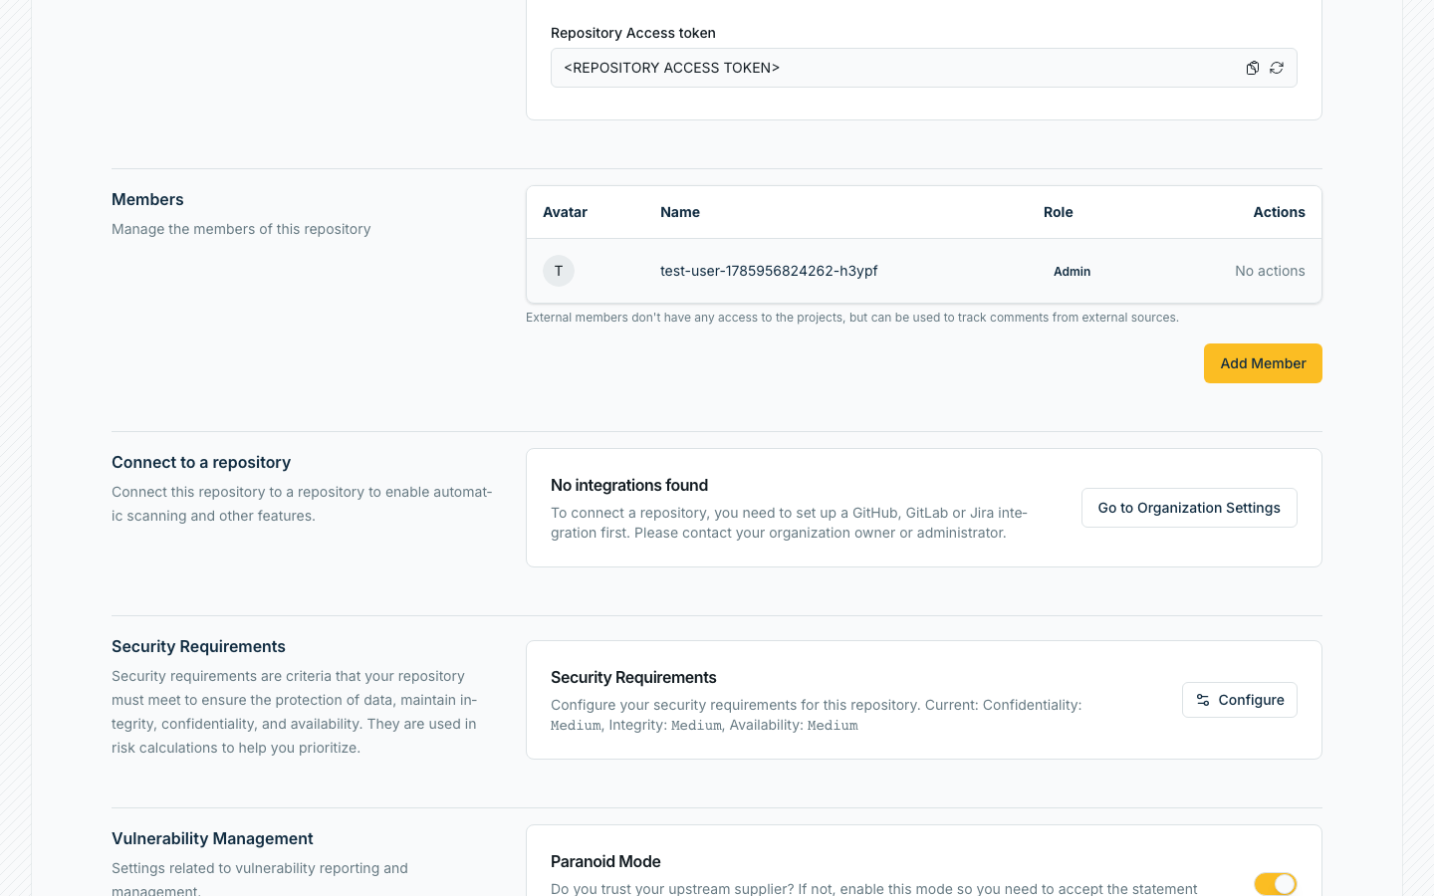
Task: Regenerate the repository access token
Action: pyautogui.click(x=1277, y=68)
